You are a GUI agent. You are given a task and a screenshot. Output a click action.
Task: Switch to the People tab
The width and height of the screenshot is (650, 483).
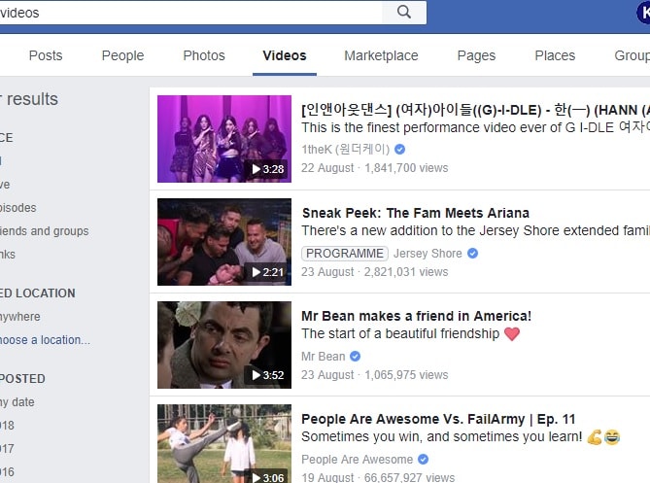[122, 55]
